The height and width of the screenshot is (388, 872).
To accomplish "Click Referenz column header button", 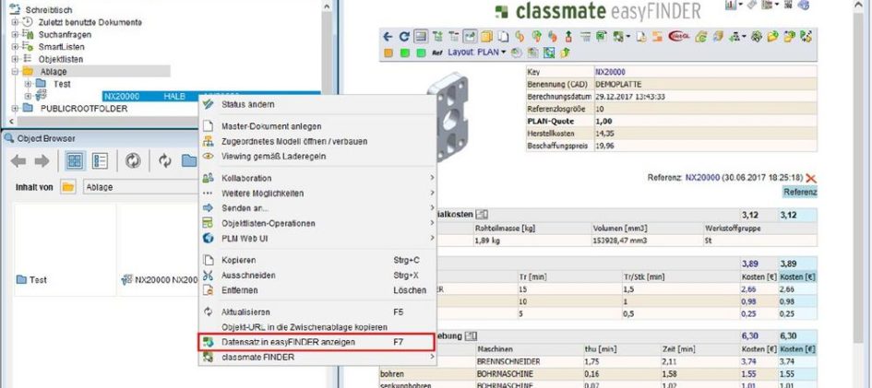I will pos(800,193).
